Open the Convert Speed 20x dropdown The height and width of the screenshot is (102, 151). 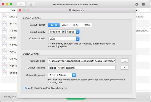[64, 39]
